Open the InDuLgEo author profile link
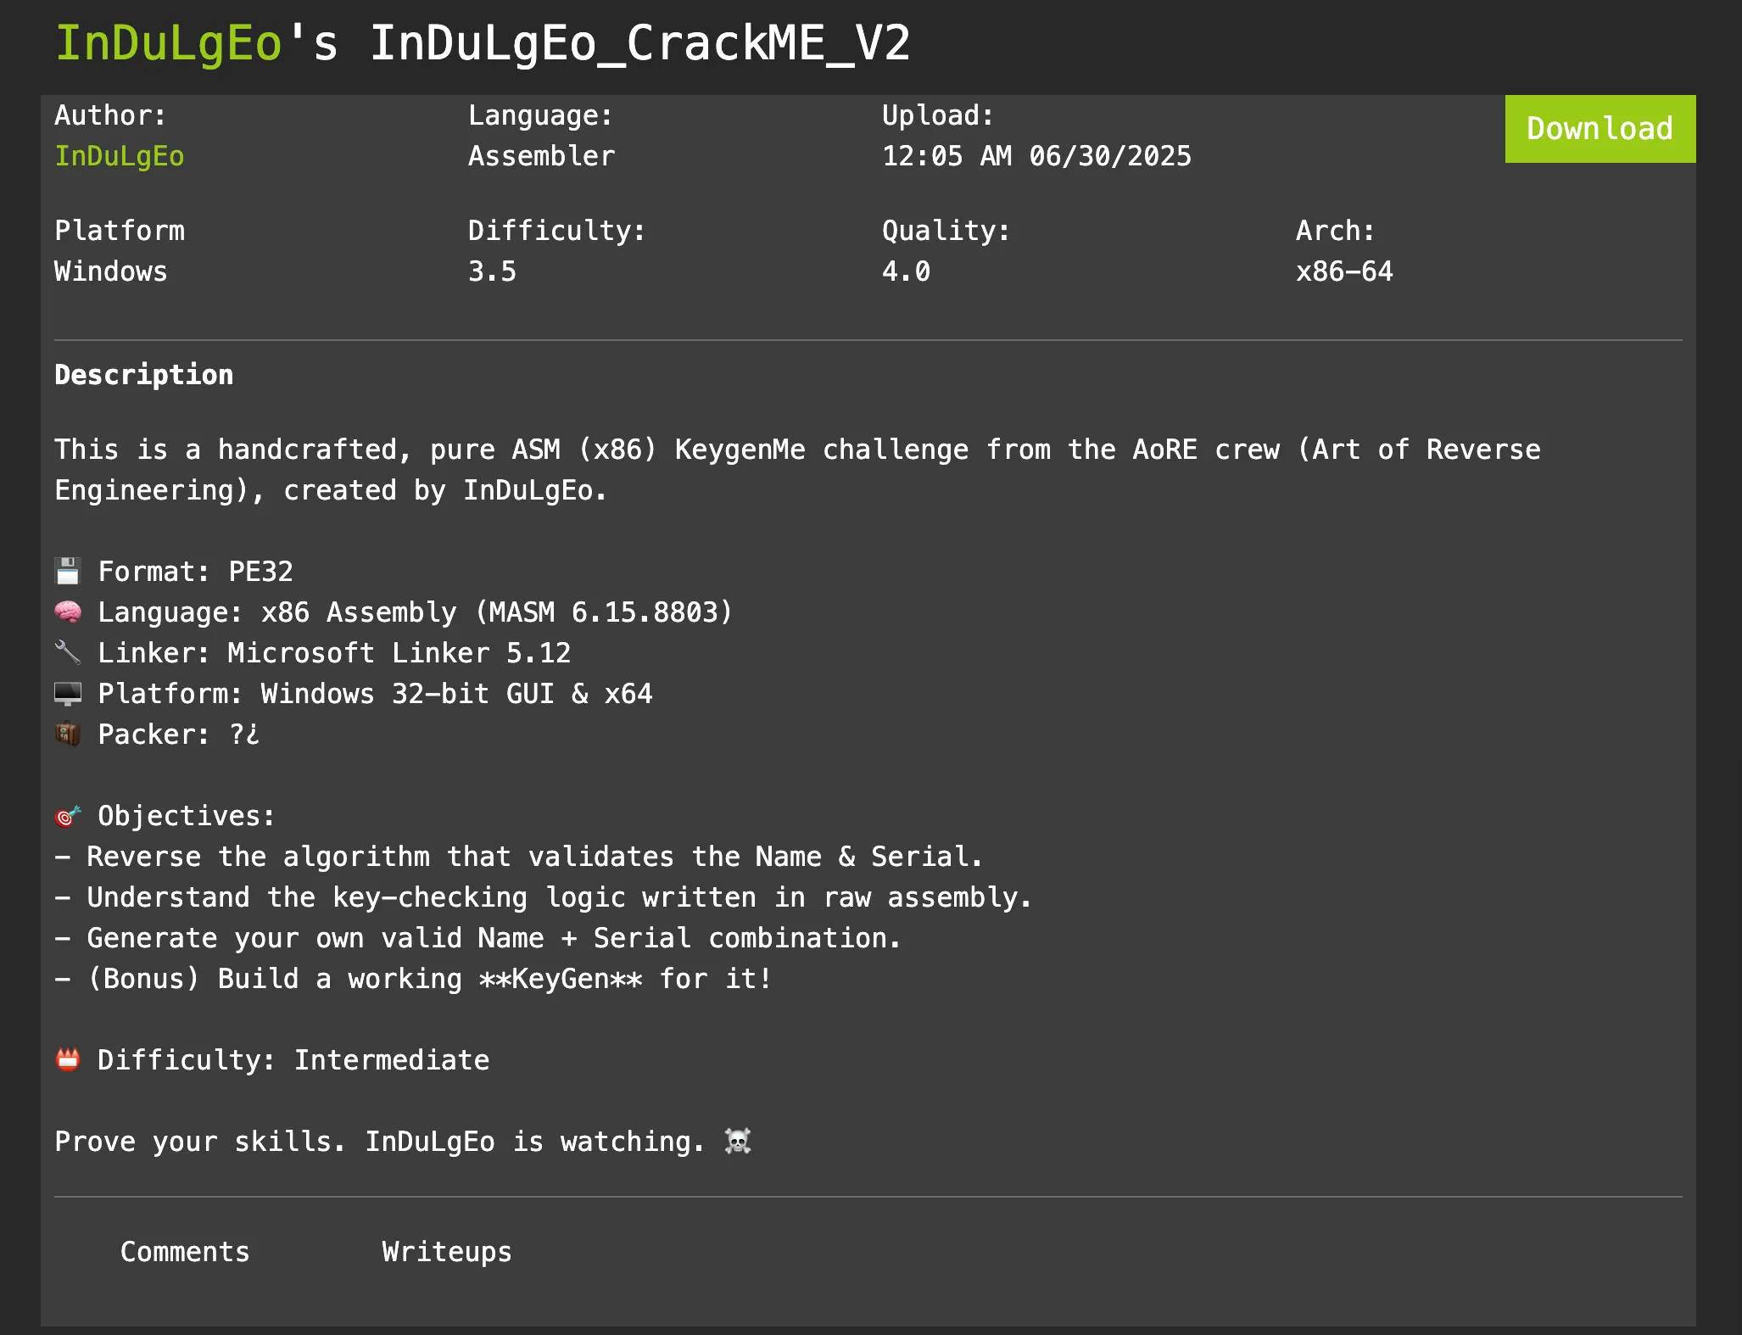Screen dimensions: 1742x1335 [x=120, y=156]
